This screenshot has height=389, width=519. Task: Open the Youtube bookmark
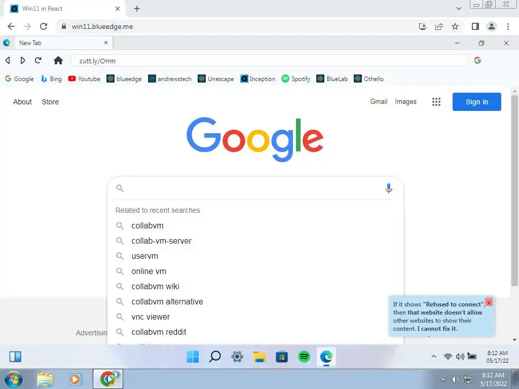pyautogui.click(x=84, y=79)
